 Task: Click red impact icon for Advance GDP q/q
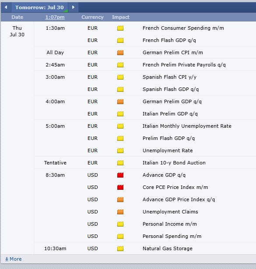(120, 175)
